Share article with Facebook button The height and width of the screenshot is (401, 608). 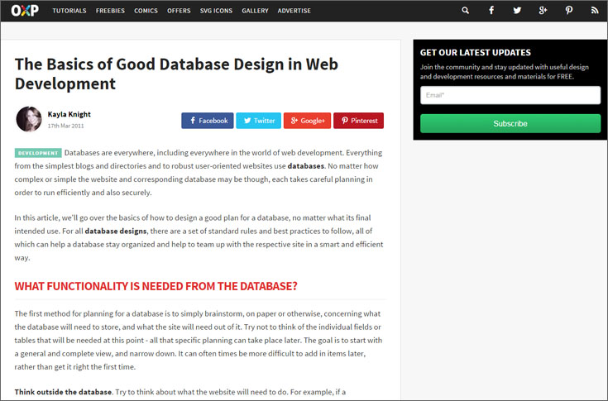pos(208,121)
